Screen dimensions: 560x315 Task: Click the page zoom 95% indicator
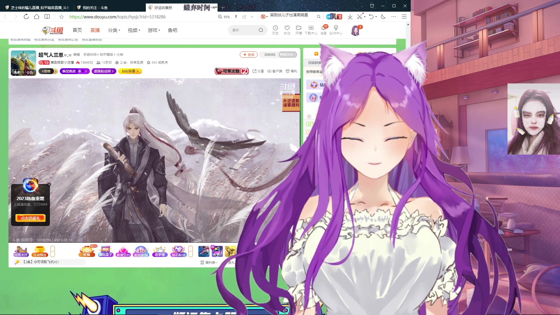click(224, 17)
